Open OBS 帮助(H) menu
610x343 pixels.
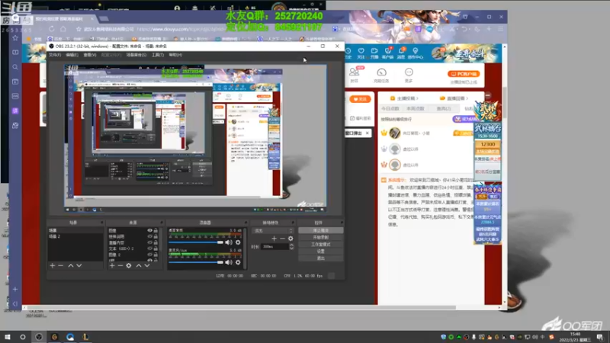click(x=175, y=55)
